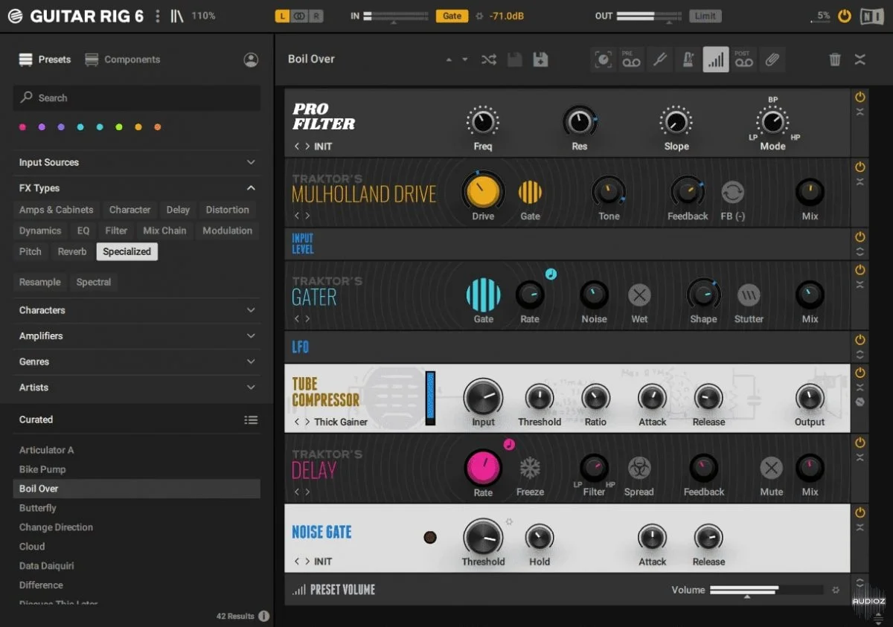Toggle Gater power button
This screenshot has height=627, width=893.
tap(860, 270)
